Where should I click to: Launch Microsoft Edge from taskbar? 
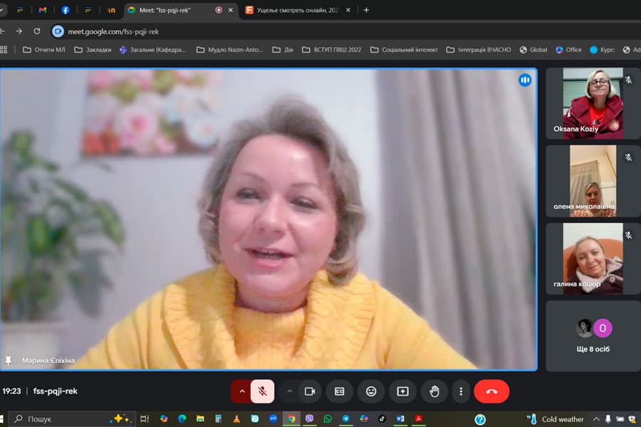coord(182,419)
